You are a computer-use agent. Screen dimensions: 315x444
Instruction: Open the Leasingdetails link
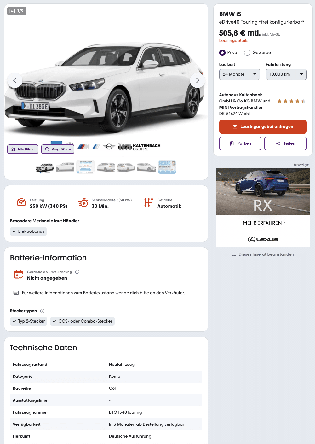pos(234,41)
